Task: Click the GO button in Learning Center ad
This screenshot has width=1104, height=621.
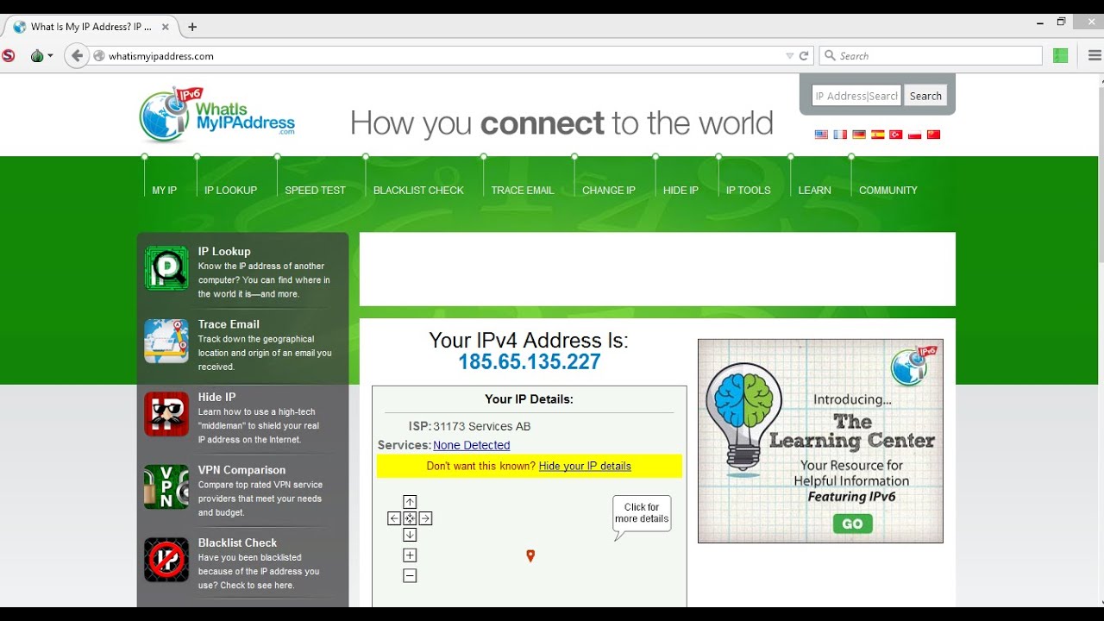Action: (x=852, y=524)
